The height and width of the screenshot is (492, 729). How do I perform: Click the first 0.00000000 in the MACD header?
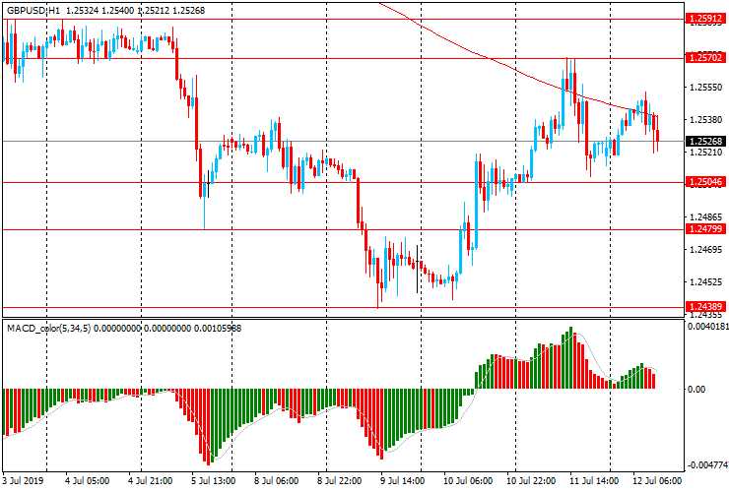(117, 329)
